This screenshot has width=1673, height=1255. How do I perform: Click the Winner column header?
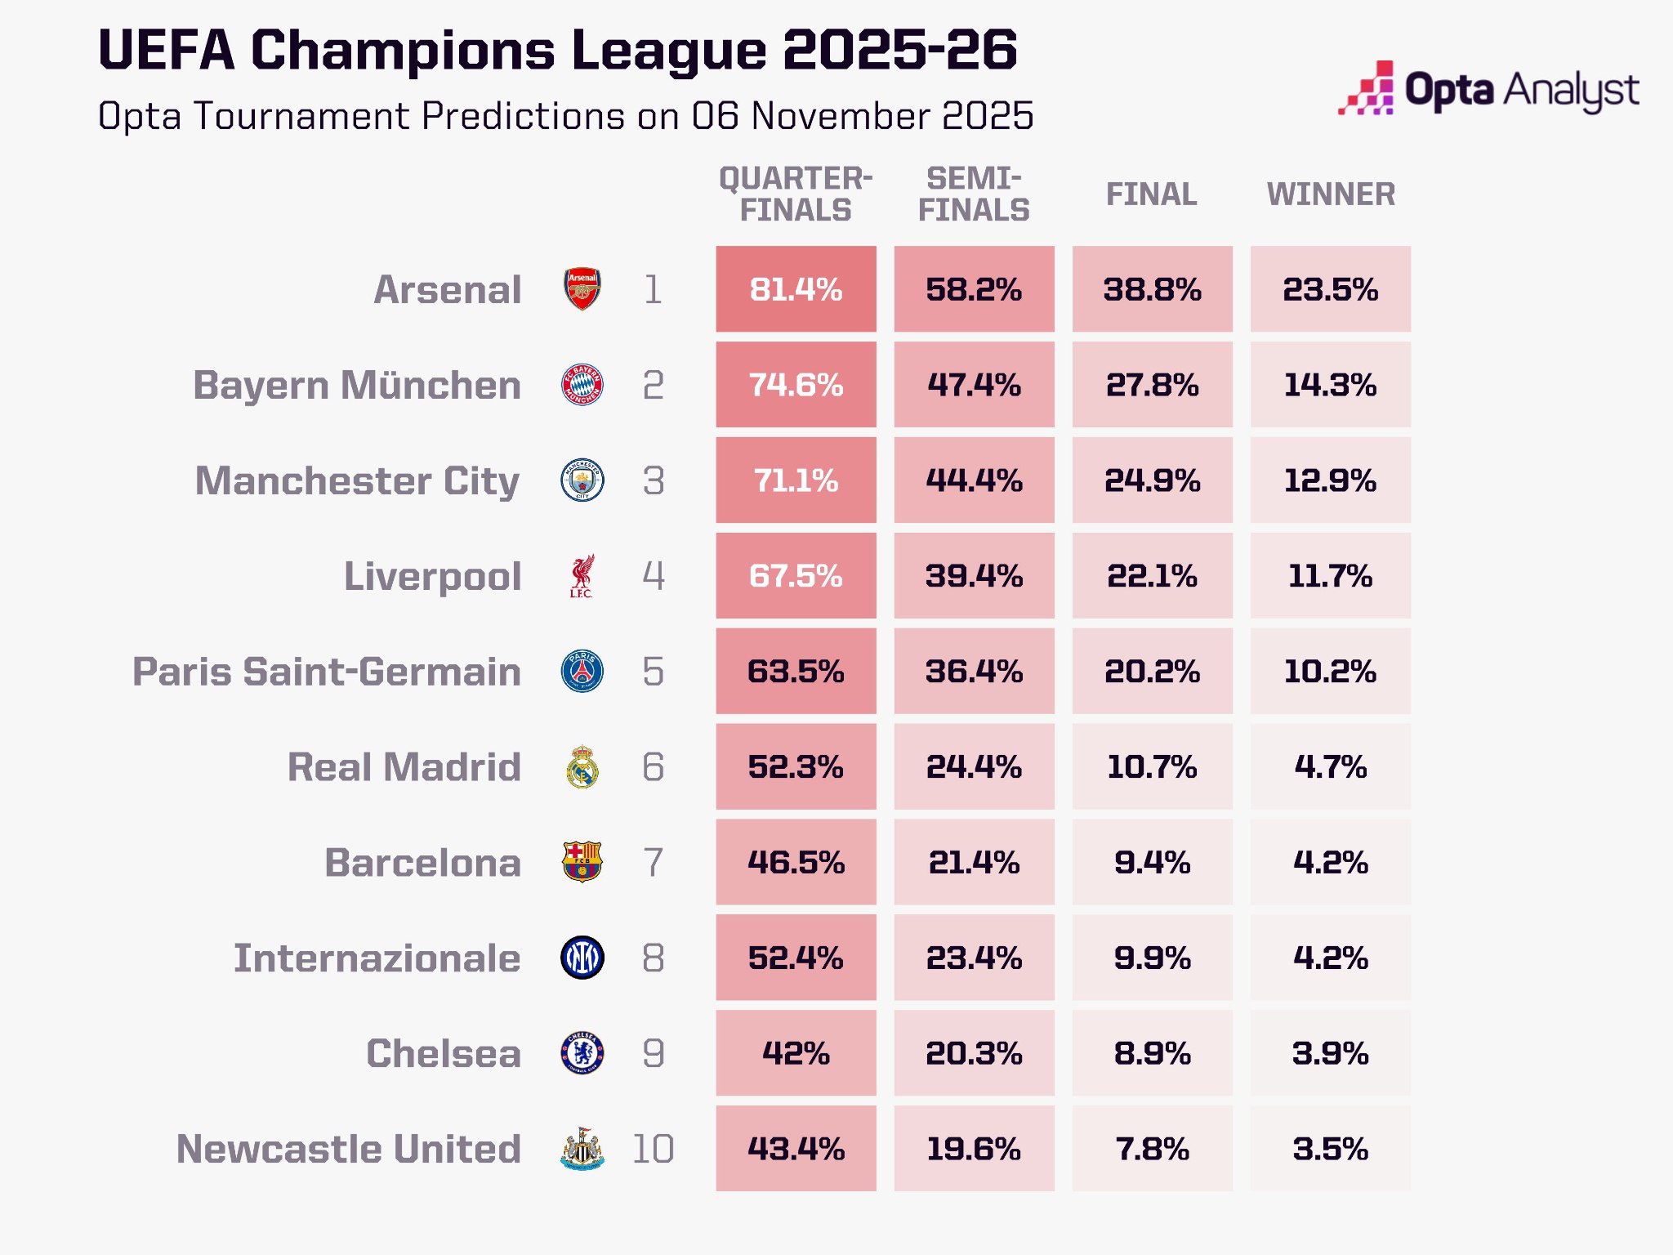[x=1331, y=194]
